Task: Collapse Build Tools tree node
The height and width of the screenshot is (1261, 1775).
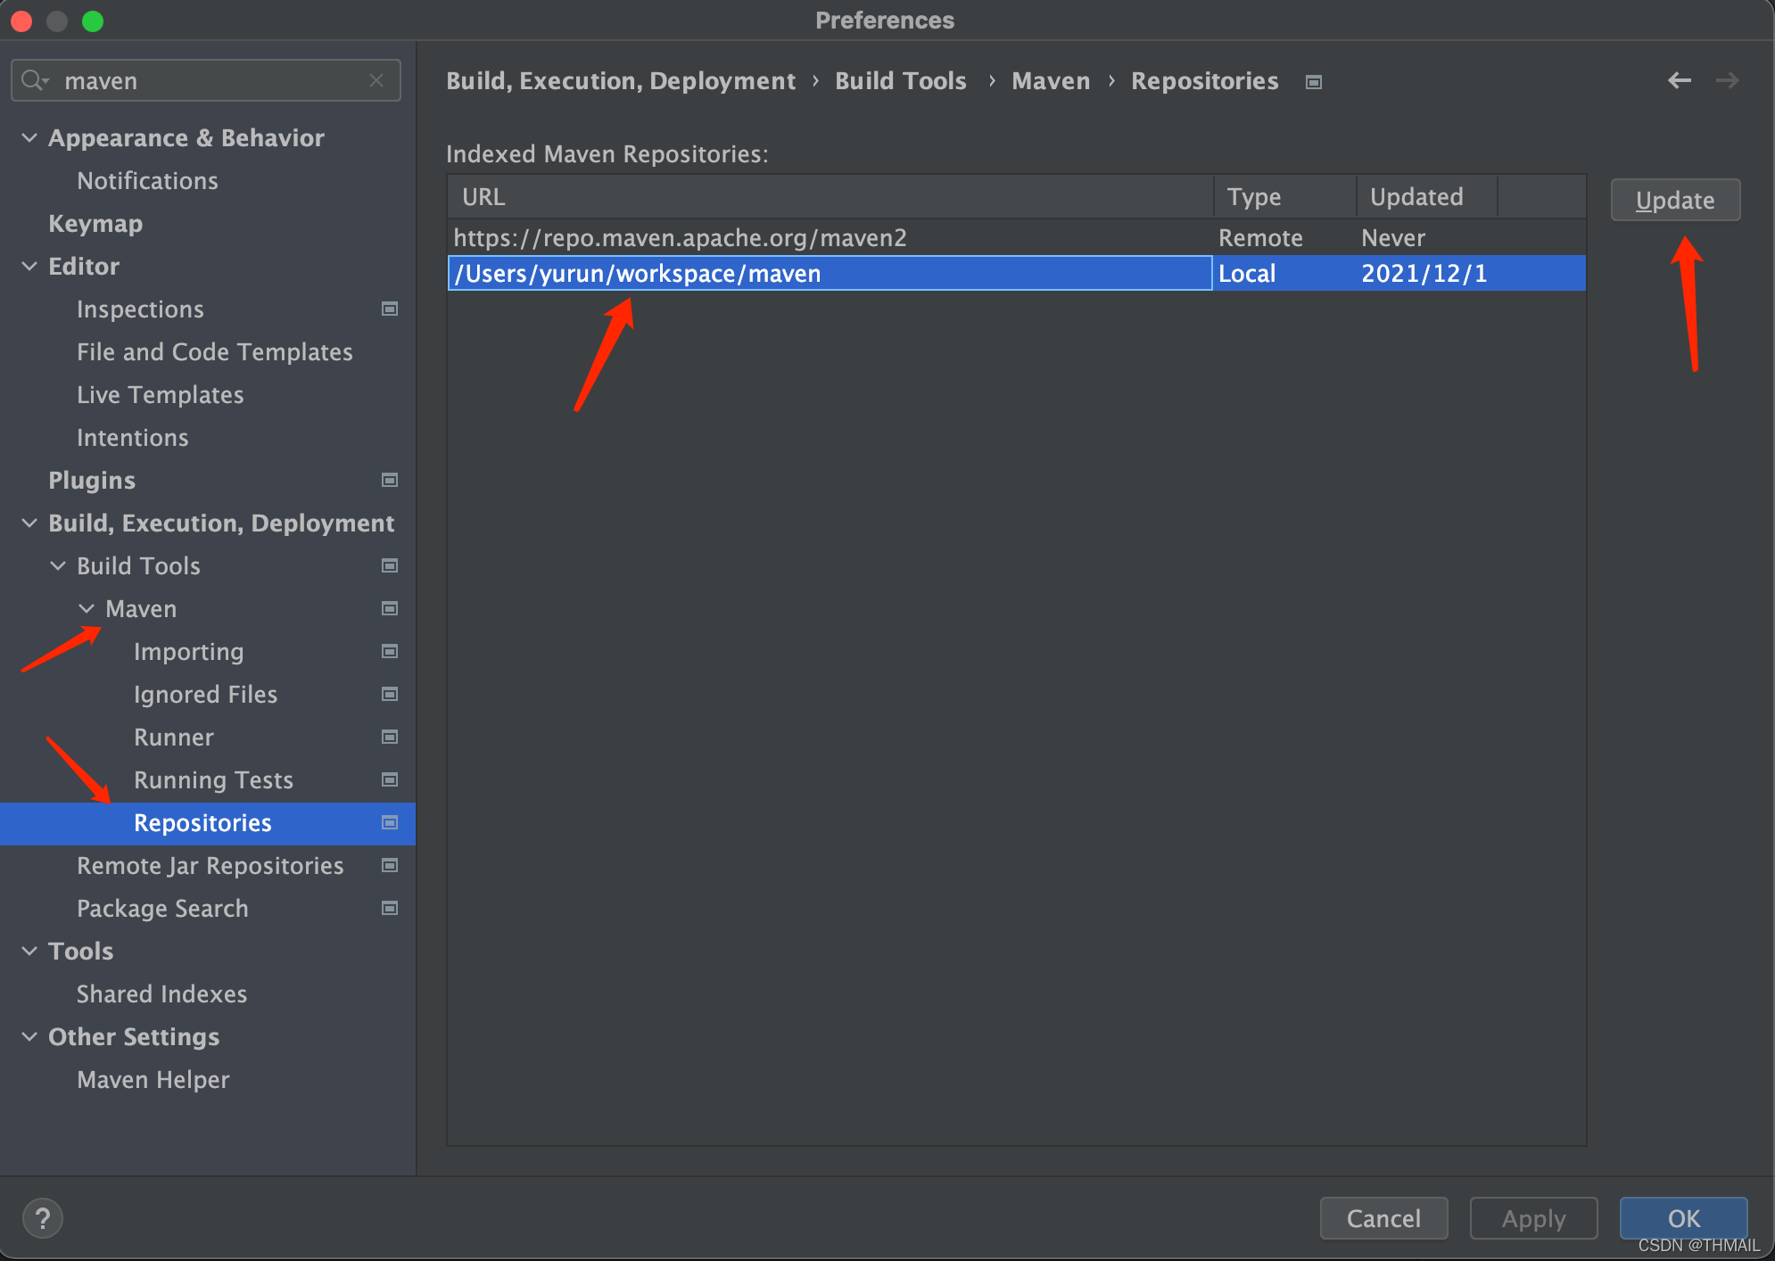Action: click(58, 565)
